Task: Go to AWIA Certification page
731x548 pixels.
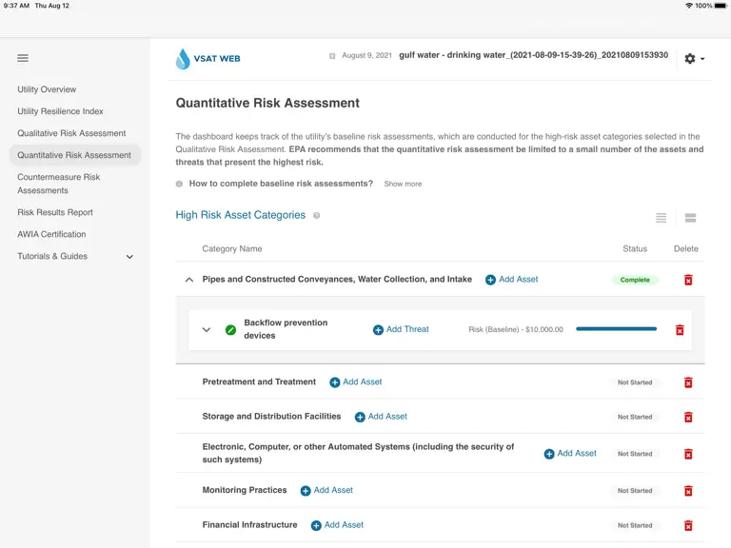Action: pos(51,234)
